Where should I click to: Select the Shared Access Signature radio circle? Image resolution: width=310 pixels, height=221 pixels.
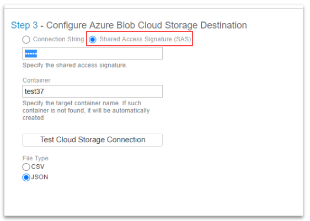coord(93,40)
